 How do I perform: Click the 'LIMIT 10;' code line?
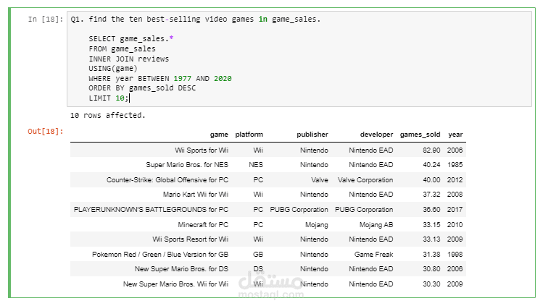(109, 98)
